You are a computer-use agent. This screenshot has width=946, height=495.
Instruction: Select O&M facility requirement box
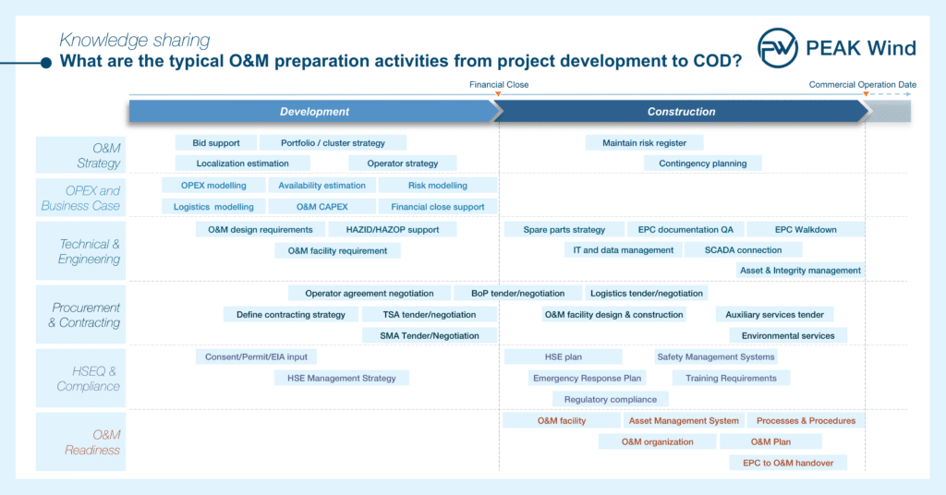point(338,250)
